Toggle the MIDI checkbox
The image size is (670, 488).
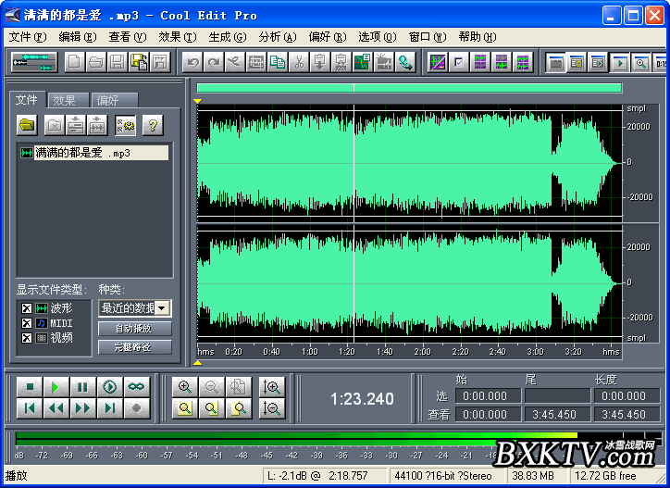(x=27, y=323)
